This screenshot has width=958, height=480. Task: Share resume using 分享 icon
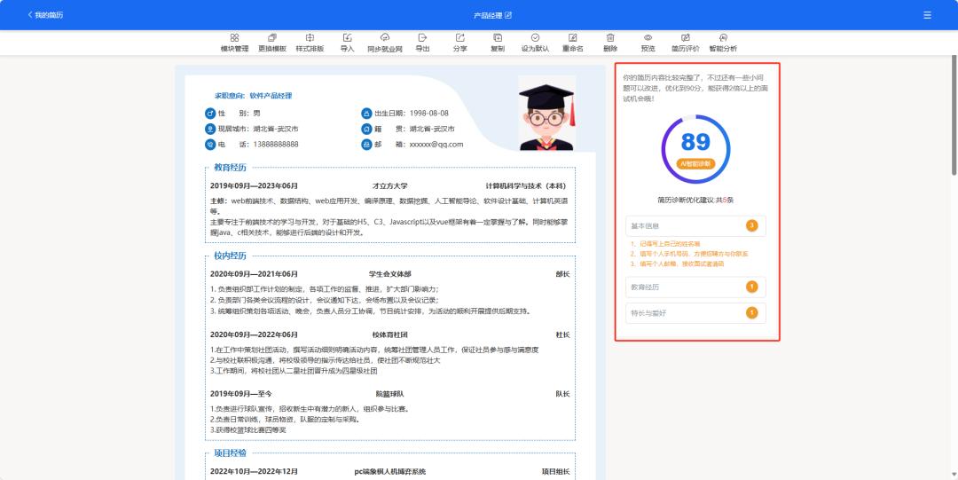459,42
